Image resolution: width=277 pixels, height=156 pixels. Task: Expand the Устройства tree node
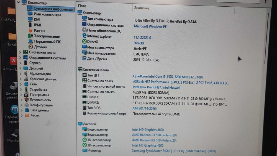click(21, 89)
